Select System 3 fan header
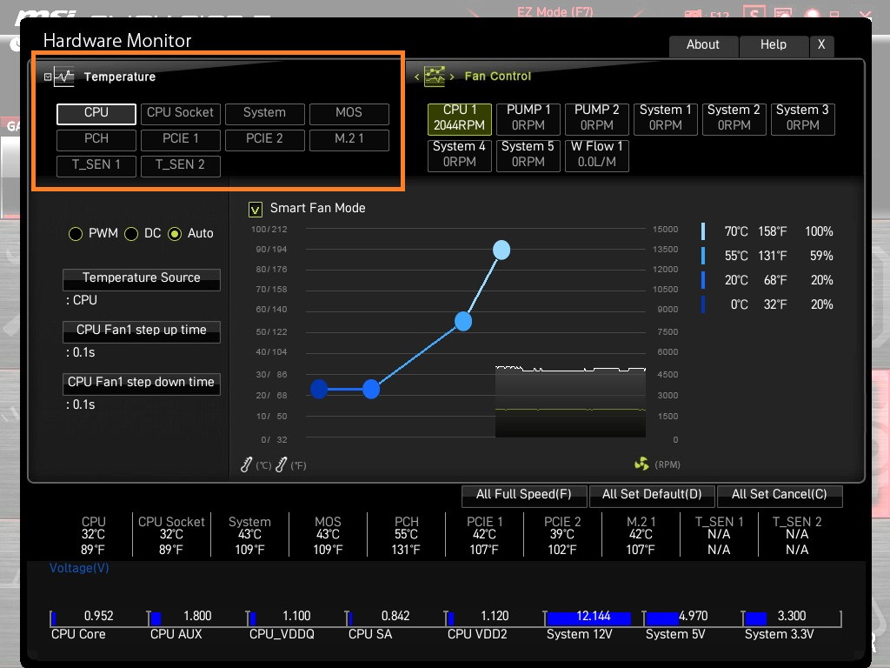Screen dimensions: 890x668 803,118
